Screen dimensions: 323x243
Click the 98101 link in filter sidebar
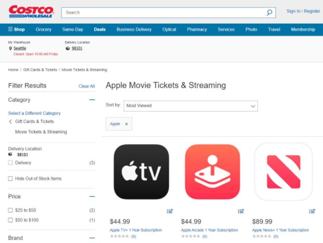(x=22, y=154)
